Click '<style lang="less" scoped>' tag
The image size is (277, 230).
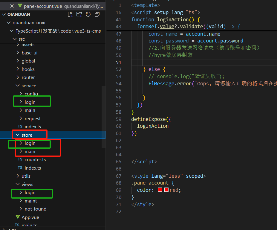(x=168, y=176)
